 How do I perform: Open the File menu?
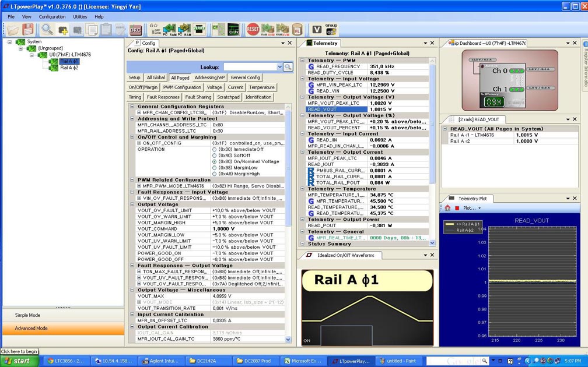(11, 17)
